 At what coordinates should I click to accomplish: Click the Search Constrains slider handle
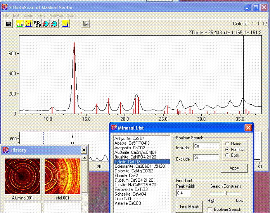(x=226, y=193)
